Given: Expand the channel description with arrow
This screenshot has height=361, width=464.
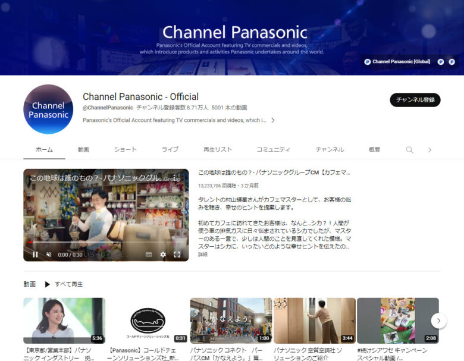Looking at the screenshot, I should click(x=272, y=120).
